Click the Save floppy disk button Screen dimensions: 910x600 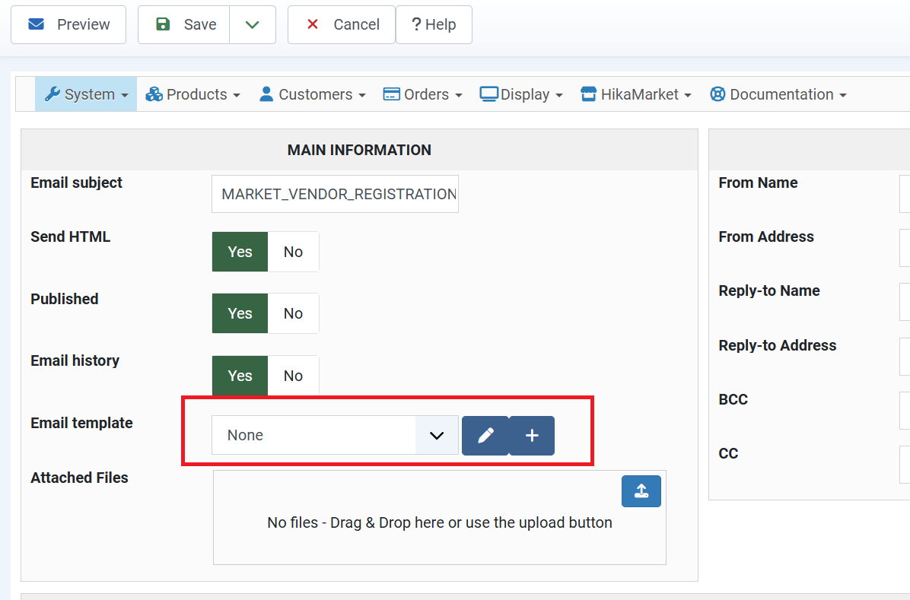coord(184,24)
